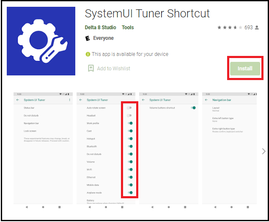Click Android recents nav button in first screenshot
The height and width of the screenshot is (222, 269).
point(59,207)
